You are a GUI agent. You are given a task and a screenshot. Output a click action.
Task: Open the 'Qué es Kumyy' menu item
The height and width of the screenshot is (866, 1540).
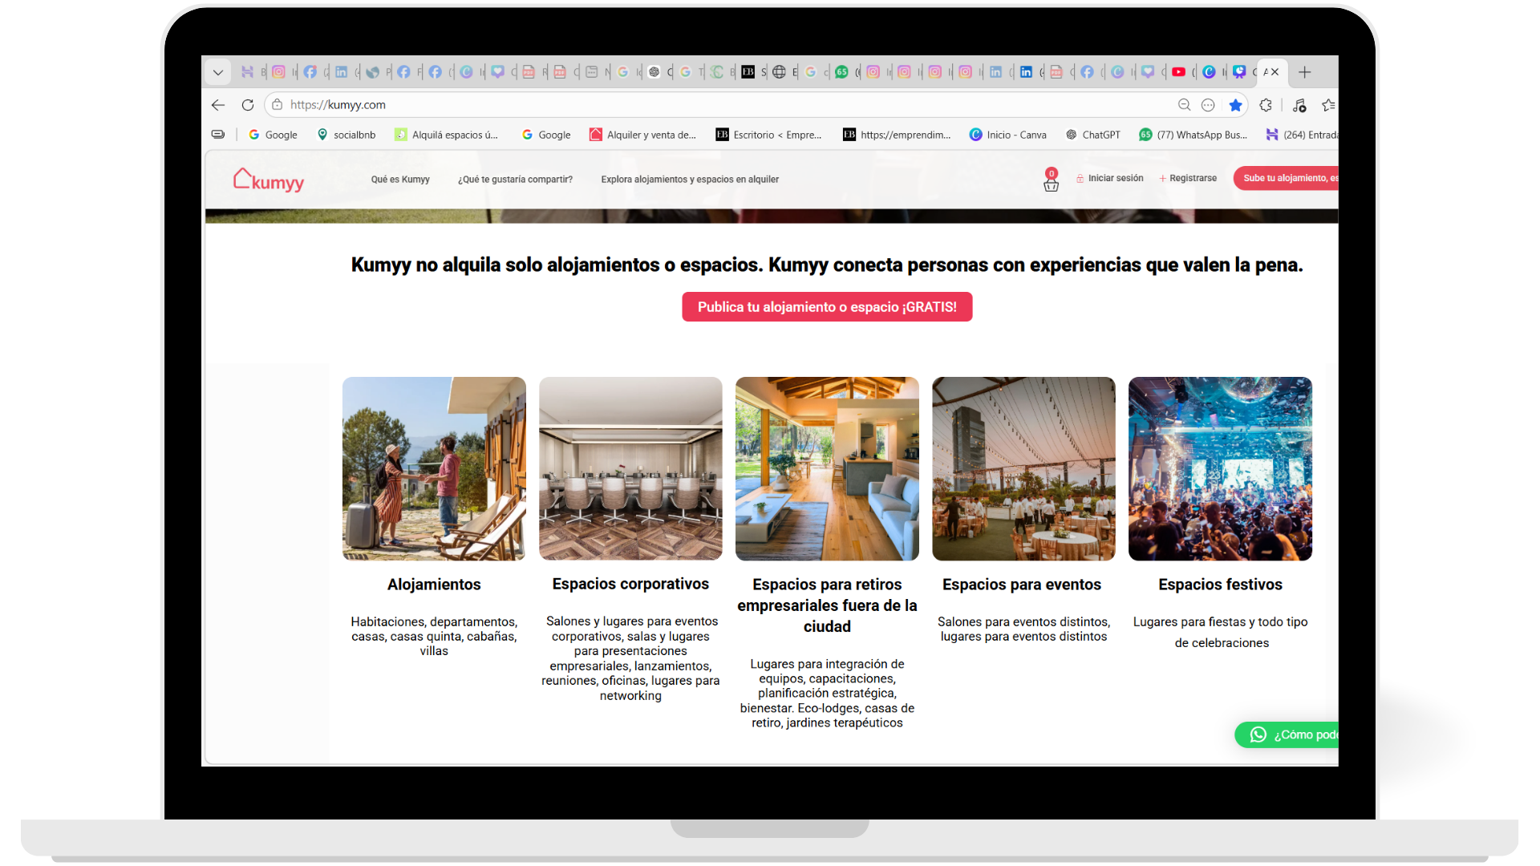click(400, 180)
